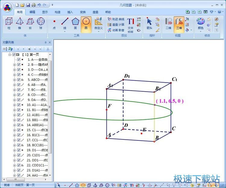Viewport: 226px width, 188px height.
Task: Activate the 圆 (circle) tool
Action: tap(86, 23)
